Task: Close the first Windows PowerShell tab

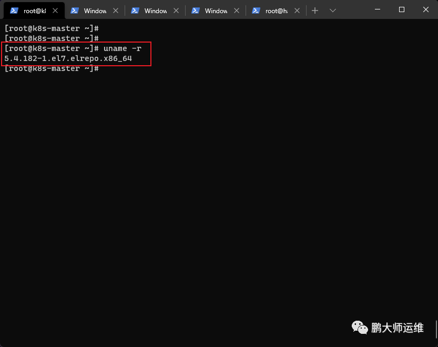Action: click(x=116, y=11)
